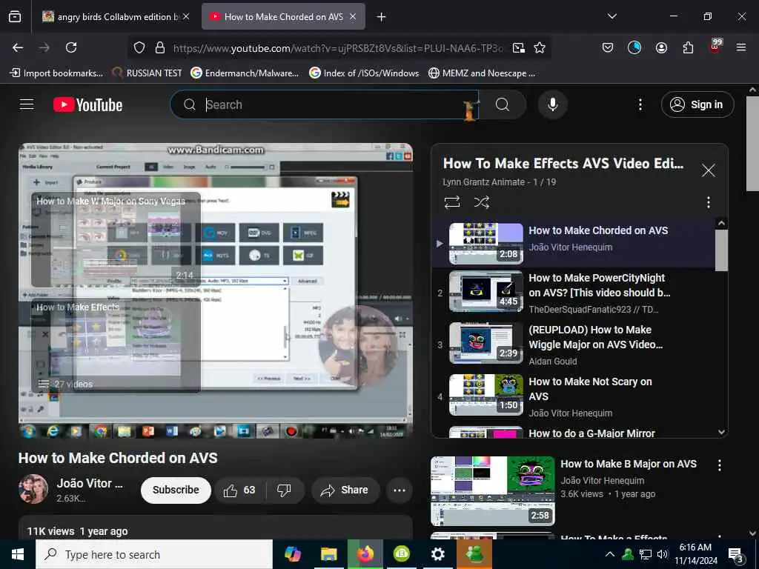Reload the current page
The width and height of the screenshot is (759, 569).
pos(71,47)
